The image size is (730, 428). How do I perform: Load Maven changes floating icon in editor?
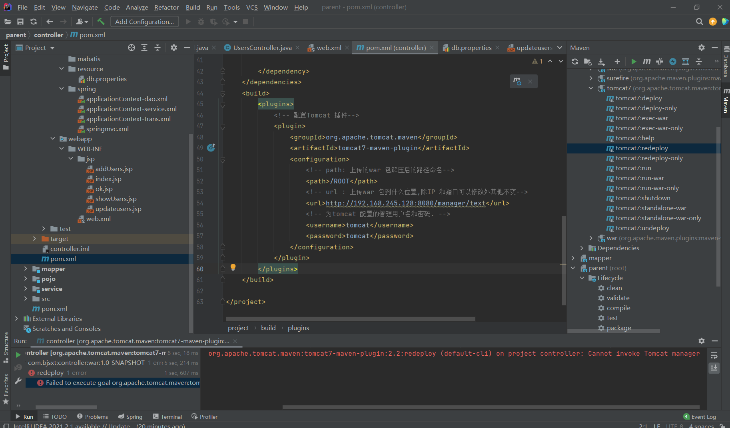[517, 82]
